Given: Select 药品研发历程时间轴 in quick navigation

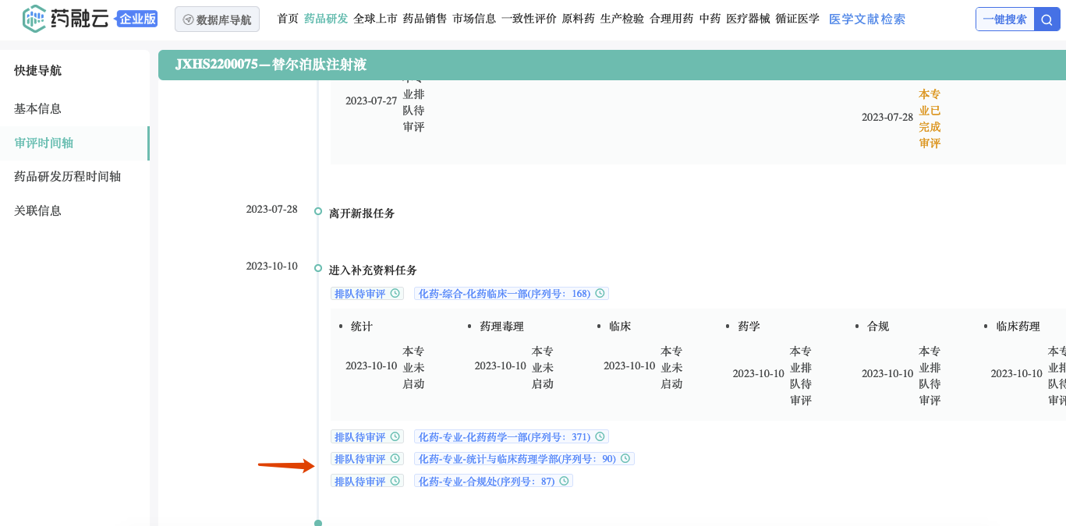Looking at the screenshot, I should point(67,177).
